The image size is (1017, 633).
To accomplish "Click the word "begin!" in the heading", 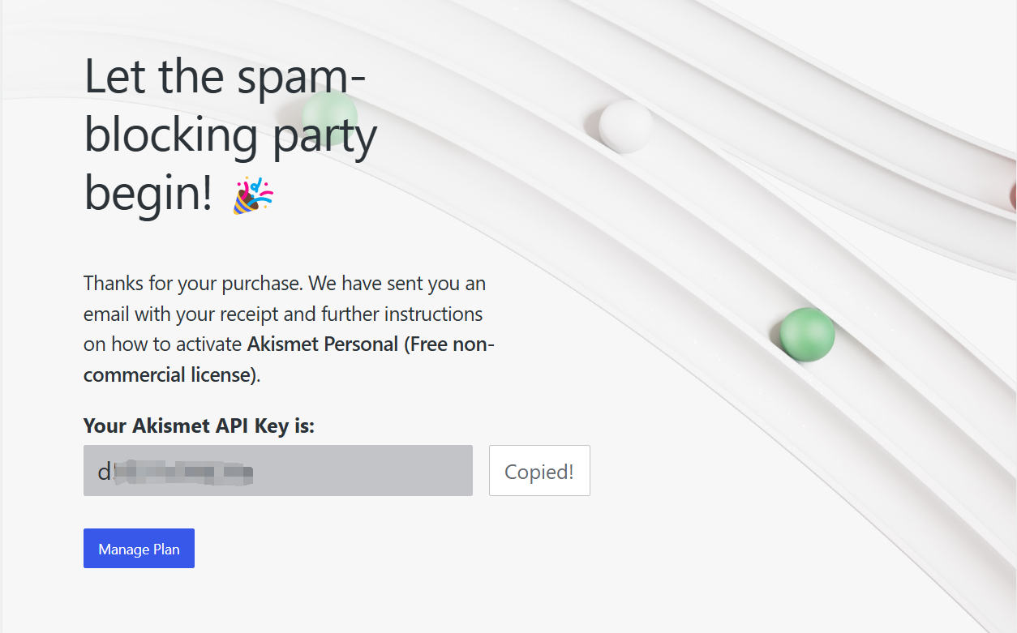I will click(x=148, y=193).
